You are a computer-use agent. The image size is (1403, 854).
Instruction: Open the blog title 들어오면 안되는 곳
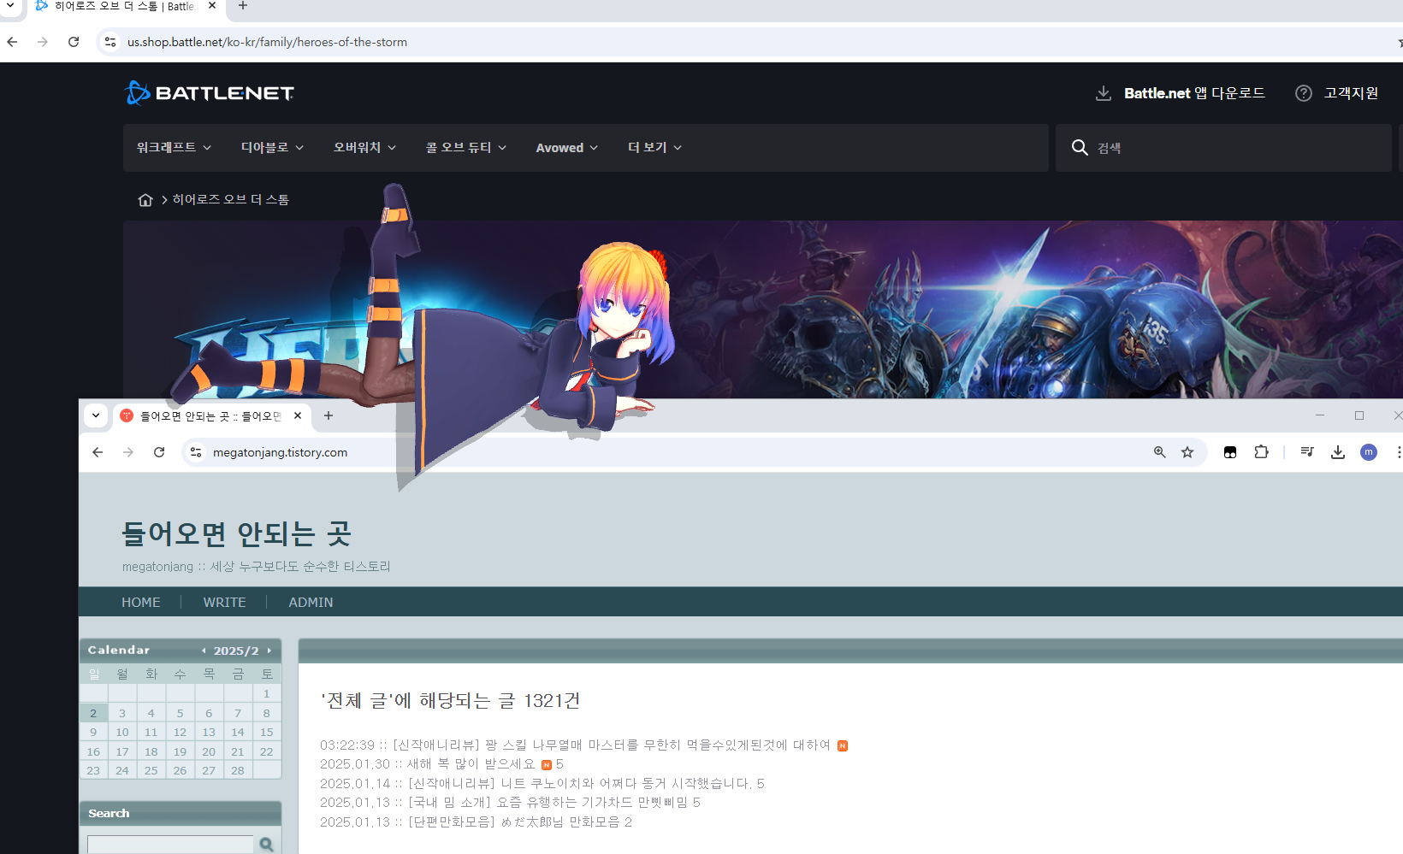pyautogui.click(x=236, y=533)
